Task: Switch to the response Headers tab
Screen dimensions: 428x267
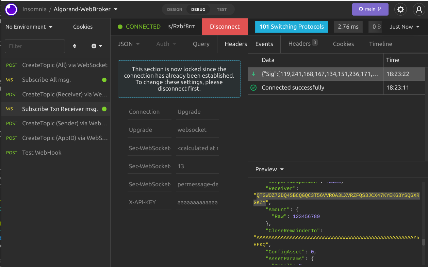Action: coord(303,44)
